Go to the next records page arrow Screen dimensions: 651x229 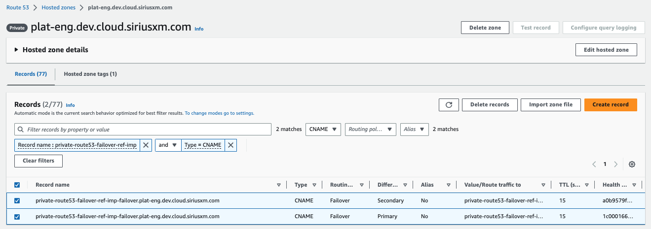615,164
